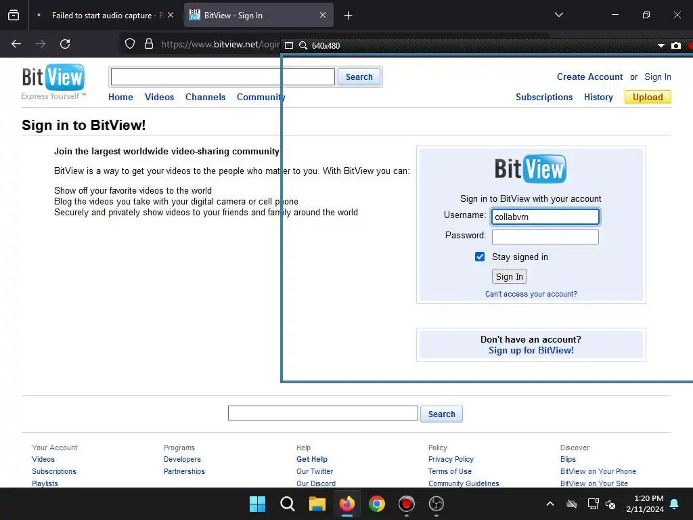Screen dimensions: 693x520
Task: Focus the Username field containing collabvm
Action: 545,217
